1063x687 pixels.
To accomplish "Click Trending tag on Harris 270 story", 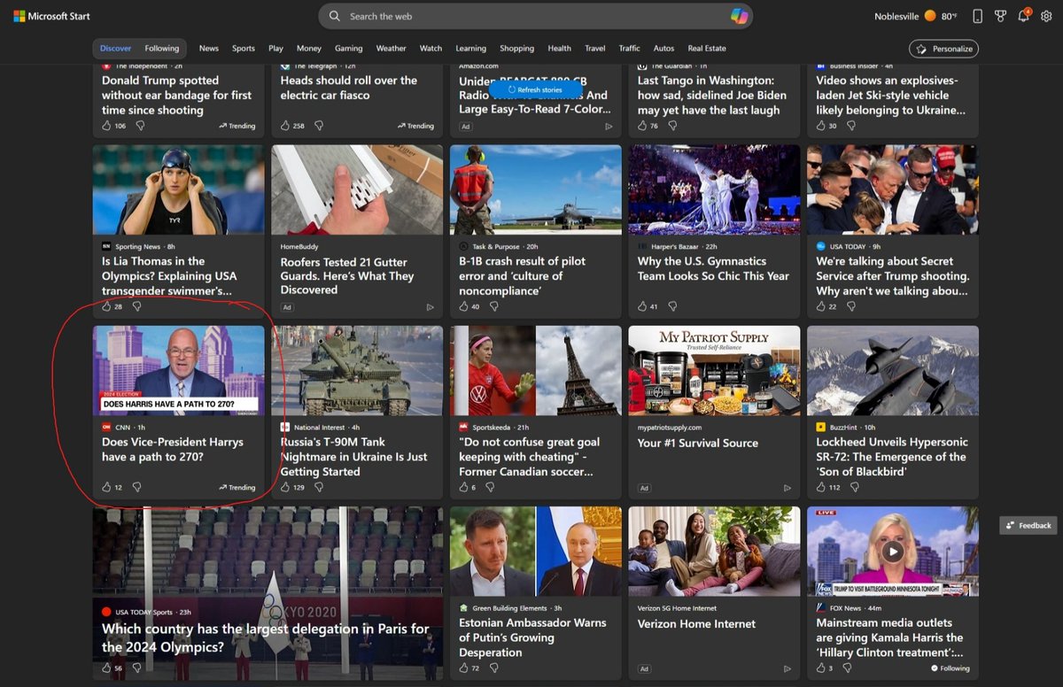I will click(237, 487).
